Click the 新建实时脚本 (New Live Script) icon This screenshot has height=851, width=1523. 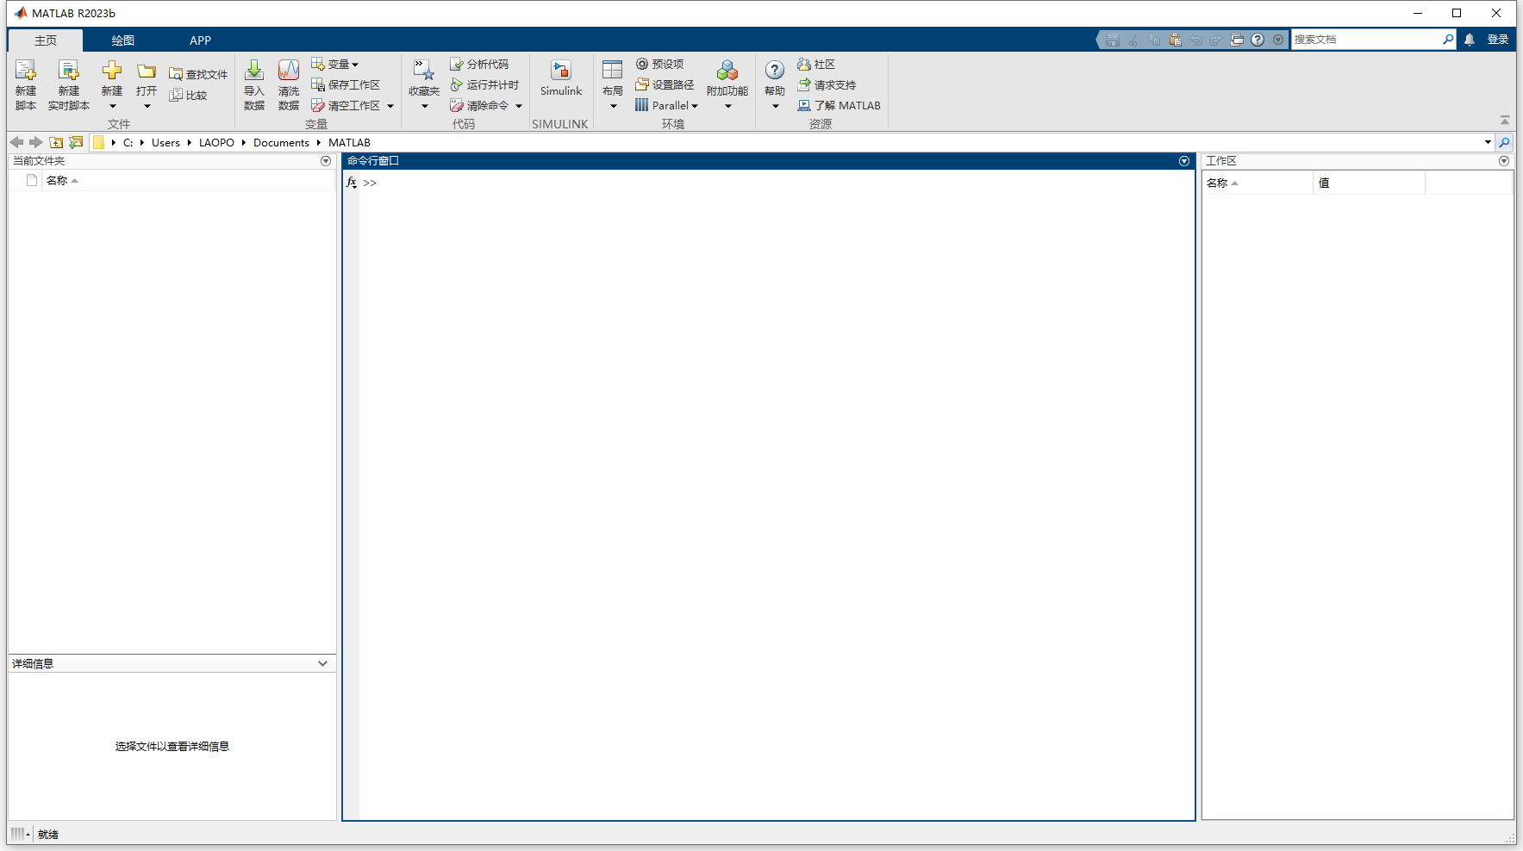(x=68, y=71)
